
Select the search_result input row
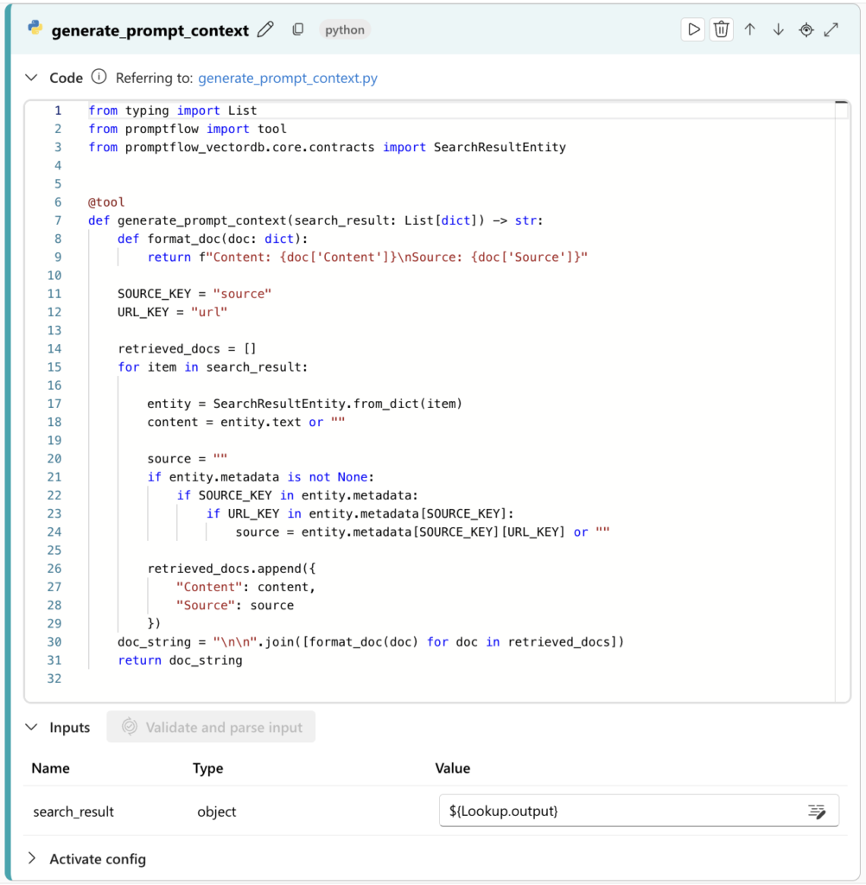tap(73, 811)
